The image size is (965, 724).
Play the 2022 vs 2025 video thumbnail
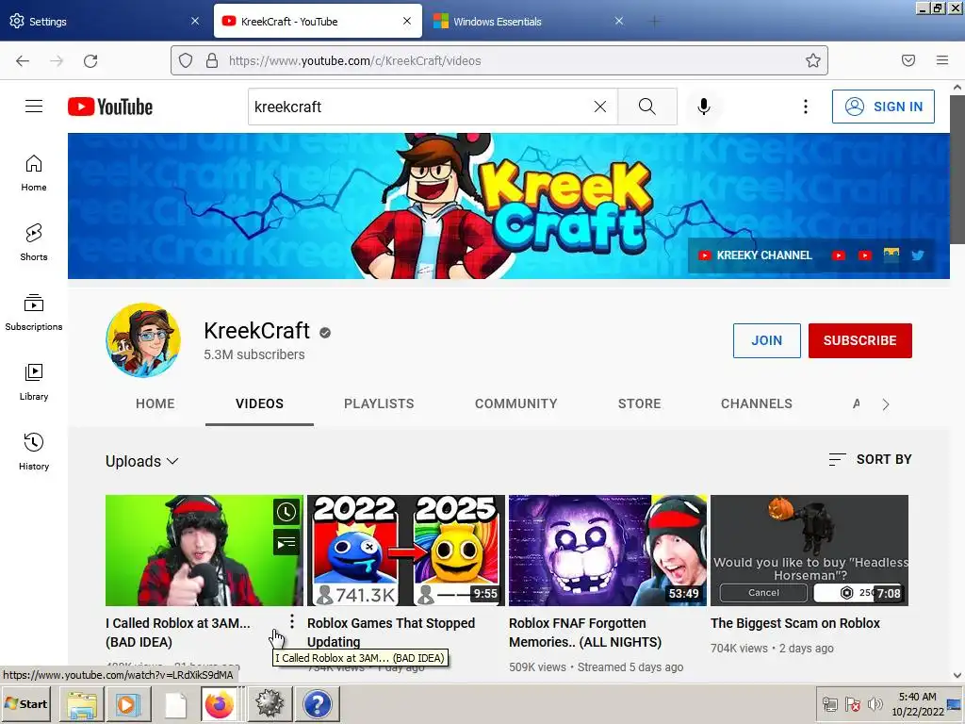(x=406, y=551)
